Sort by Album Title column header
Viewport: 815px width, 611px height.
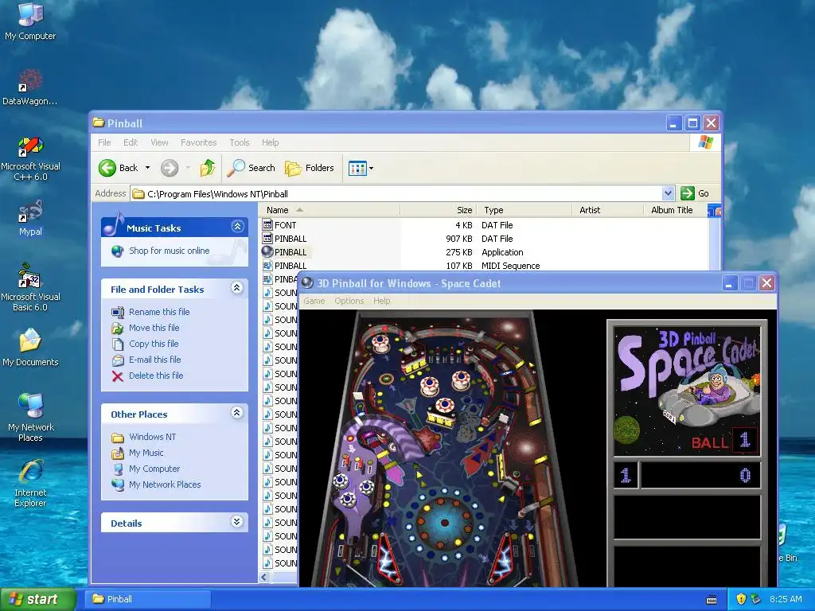[676, 210]
